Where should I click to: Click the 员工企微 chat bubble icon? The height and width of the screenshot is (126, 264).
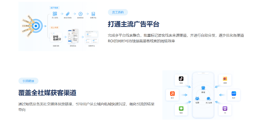click(209, 99)
